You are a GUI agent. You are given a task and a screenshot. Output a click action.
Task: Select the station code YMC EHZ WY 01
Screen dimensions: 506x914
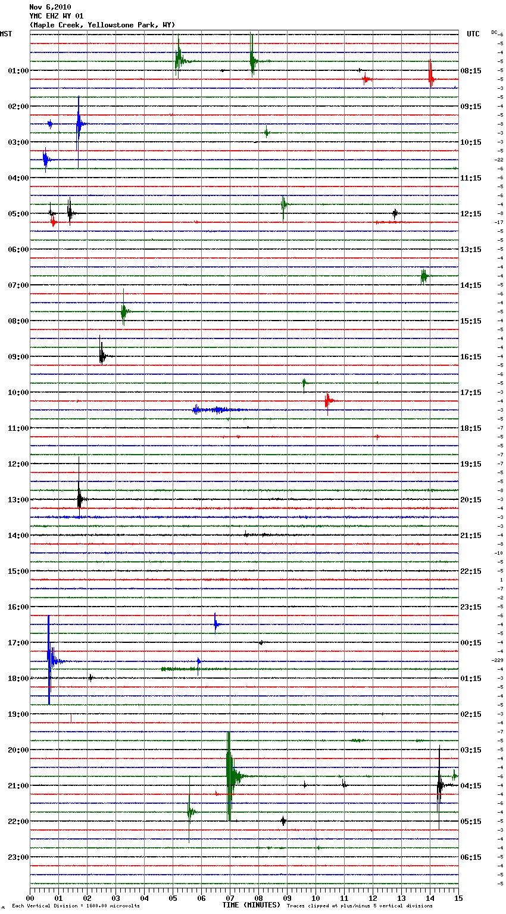pyautogui.click(x=57, y=16)
